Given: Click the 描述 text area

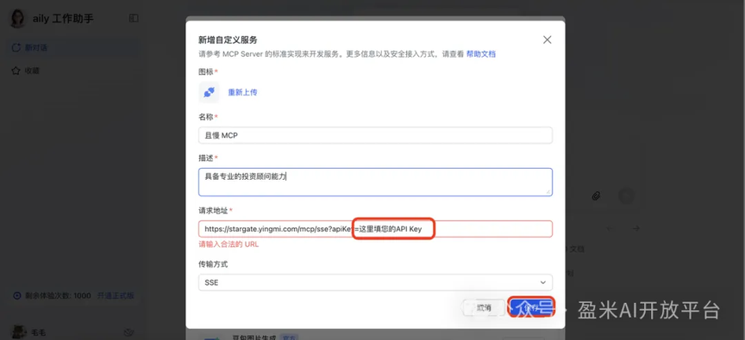Looking at the screenshot, I should point(375,182).
